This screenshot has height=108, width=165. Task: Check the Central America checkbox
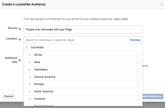[138, 77]
